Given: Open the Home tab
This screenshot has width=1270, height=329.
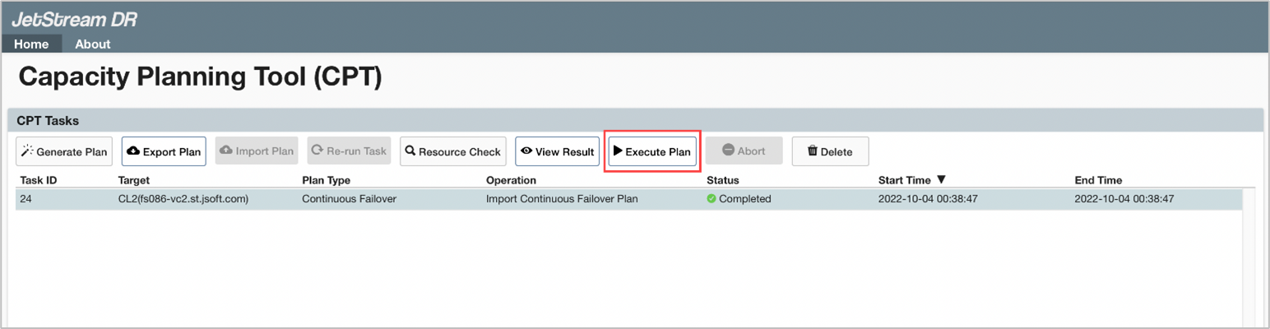Looking at the screenshot, I should click(31, 44).
